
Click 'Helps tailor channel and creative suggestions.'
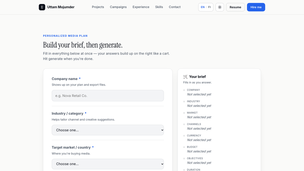(83, 120)
